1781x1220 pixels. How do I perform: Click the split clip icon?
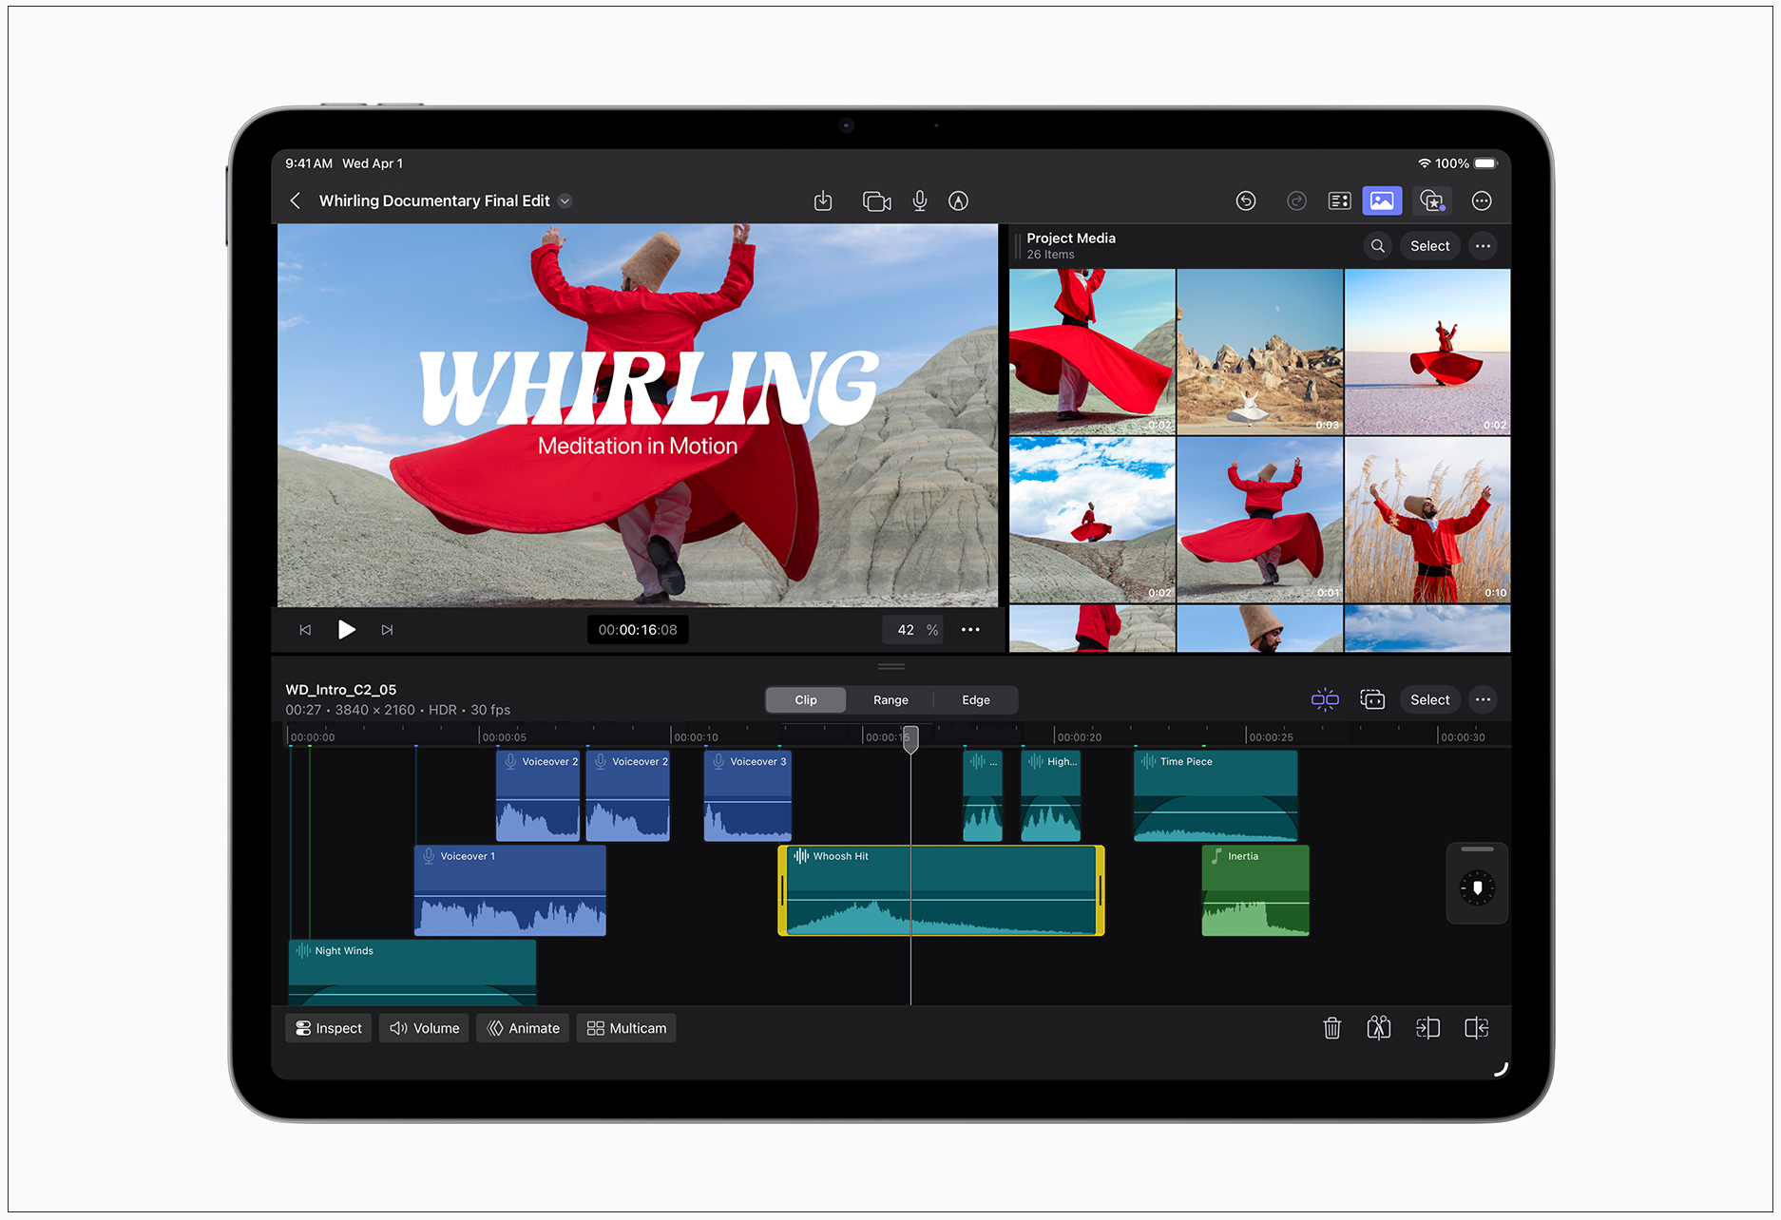tap(1378, 1028)
